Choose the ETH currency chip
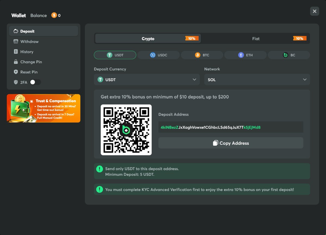 [245, 55]
